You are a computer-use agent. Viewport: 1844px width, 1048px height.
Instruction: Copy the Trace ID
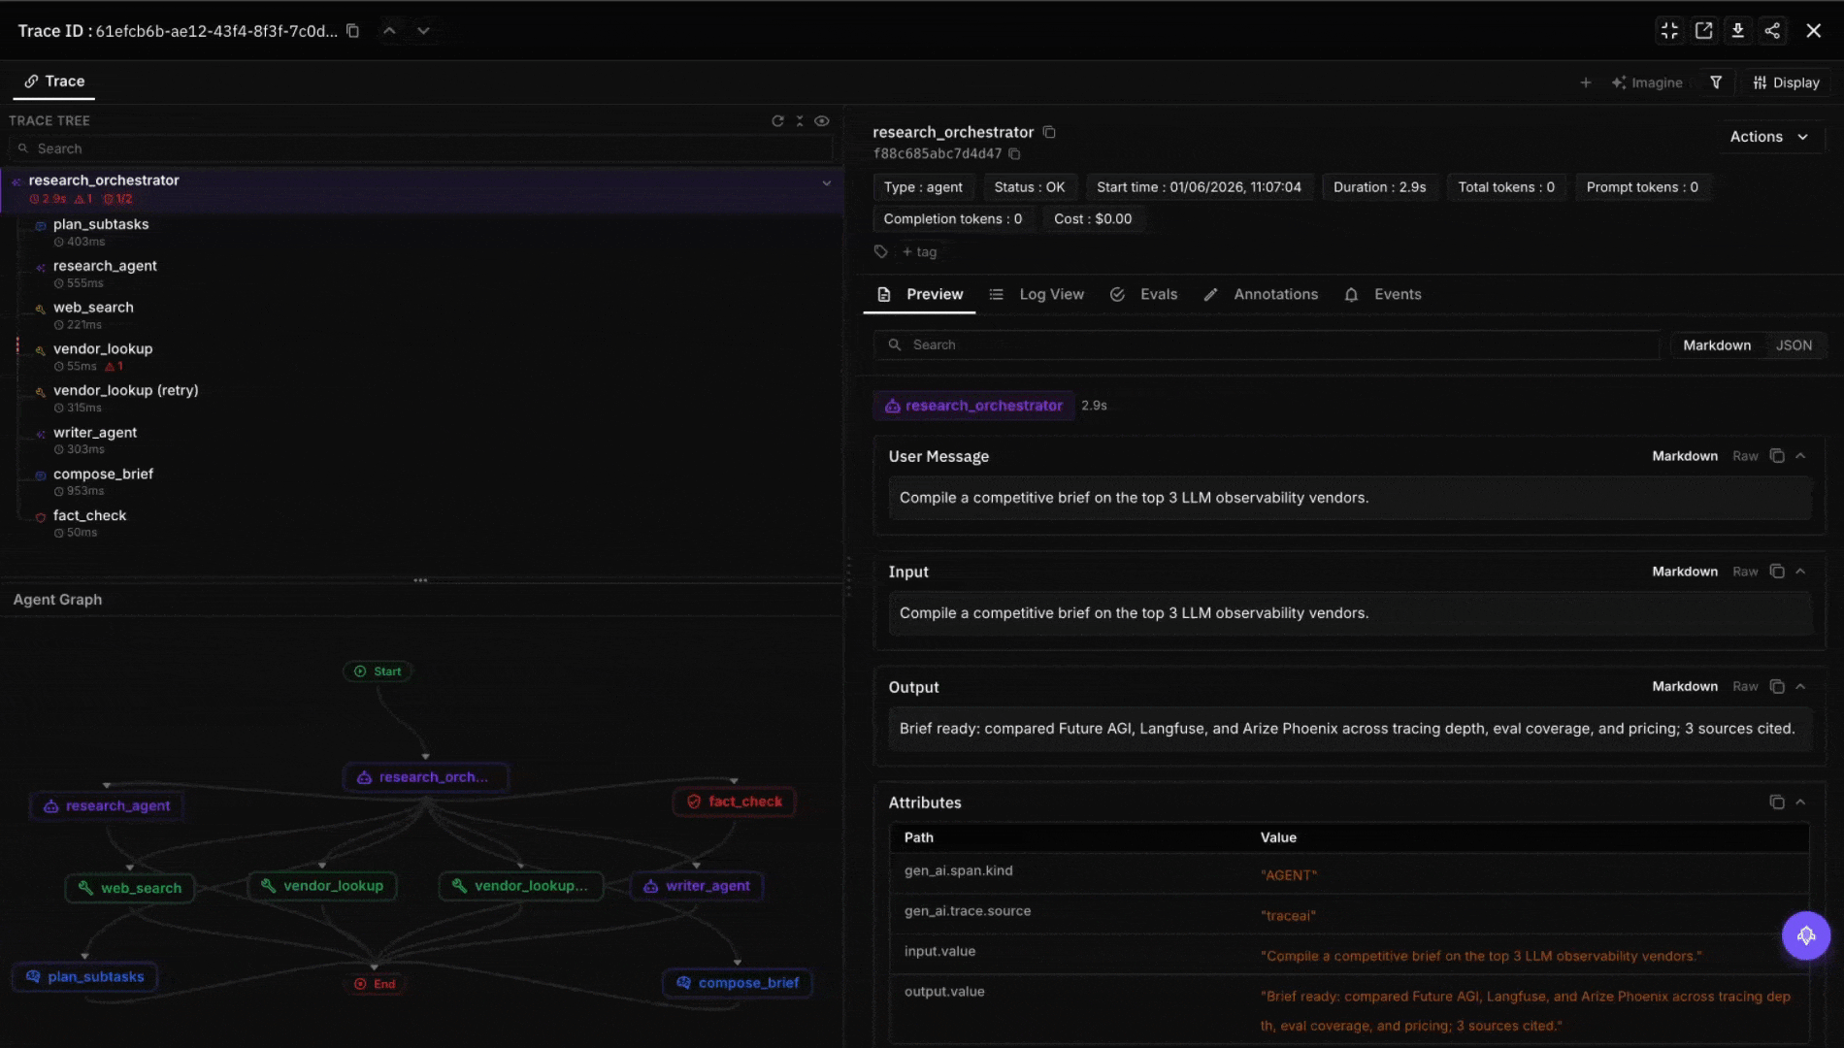(x=353, y=31)
